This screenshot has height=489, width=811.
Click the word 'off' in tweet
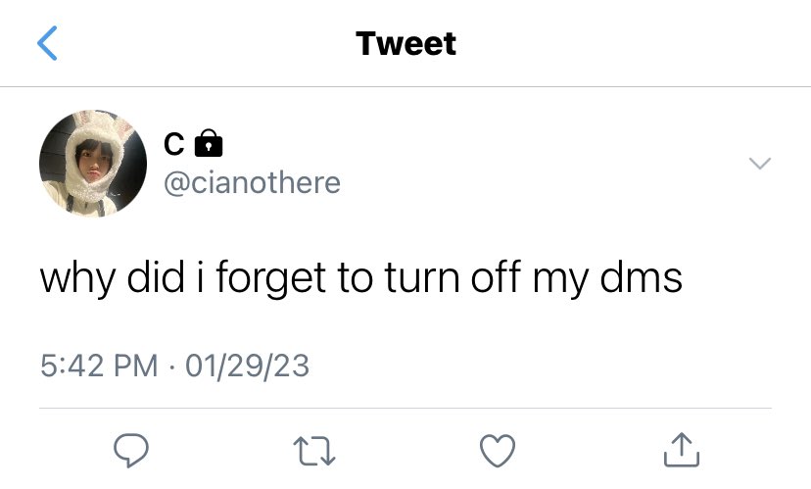[498, 278]
